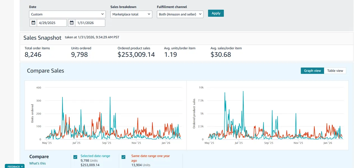This screenshot has height=168, width=354.
Task: Open the Date dropdown set to Custom
Action: [67, 14]
